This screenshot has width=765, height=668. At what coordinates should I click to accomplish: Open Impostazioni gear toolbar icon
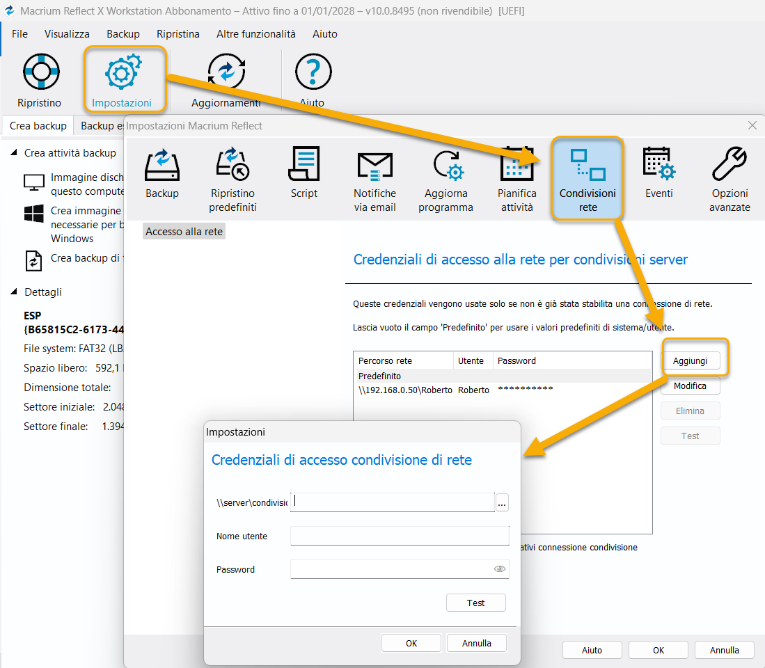pyautogui.click(x=123, y=72)
